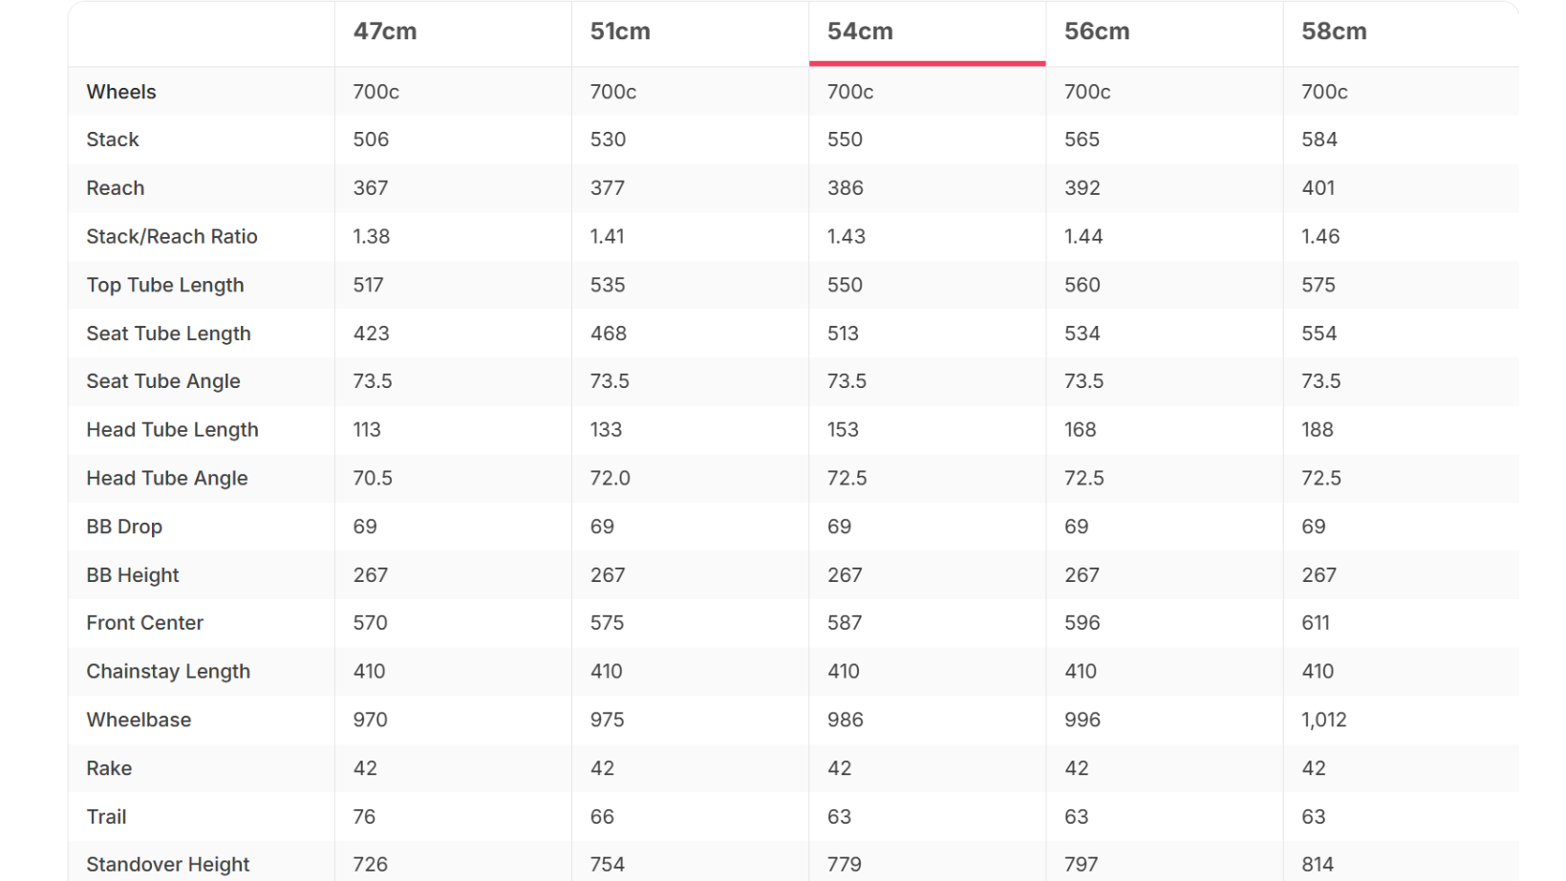Select the 54cm size column header

[x=860, y=32]
